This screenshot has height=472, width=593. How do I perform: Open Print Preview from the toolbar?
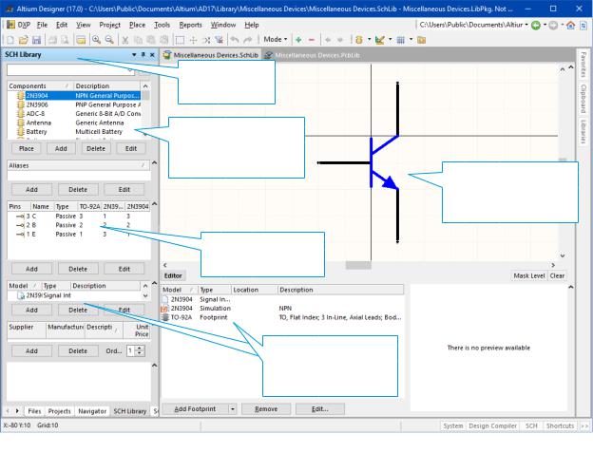pos(65,40)
